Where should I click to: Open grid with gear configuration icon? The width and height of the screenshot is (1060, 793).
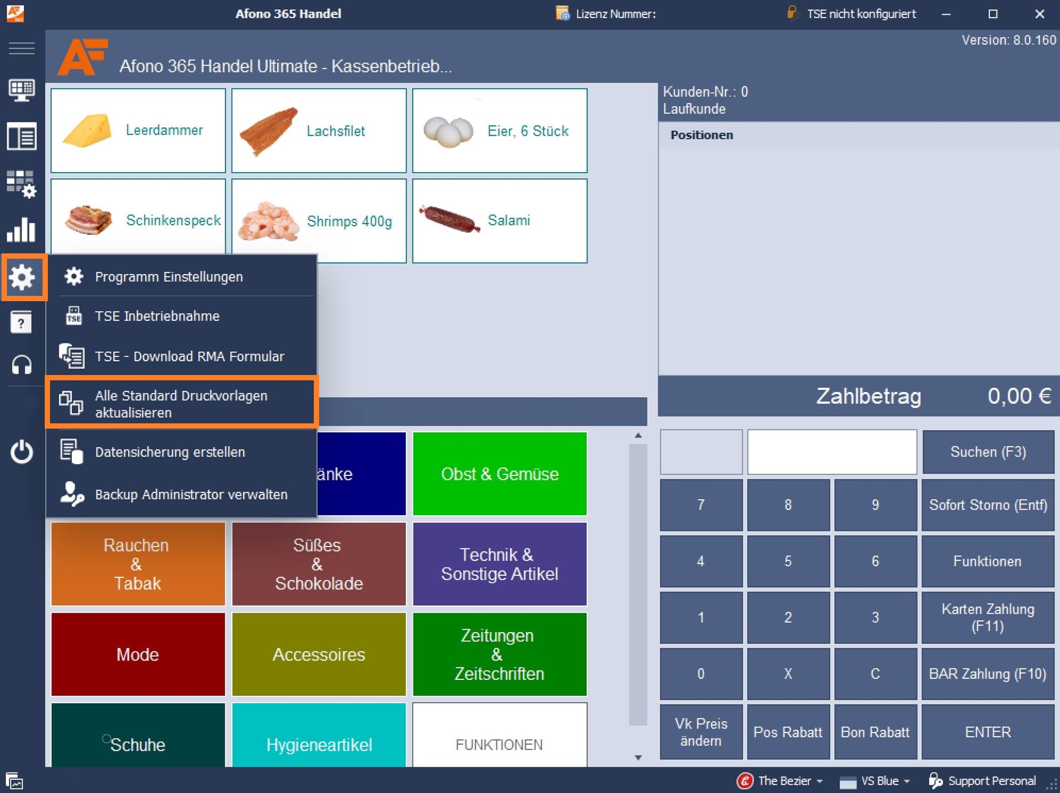point(22,184)
